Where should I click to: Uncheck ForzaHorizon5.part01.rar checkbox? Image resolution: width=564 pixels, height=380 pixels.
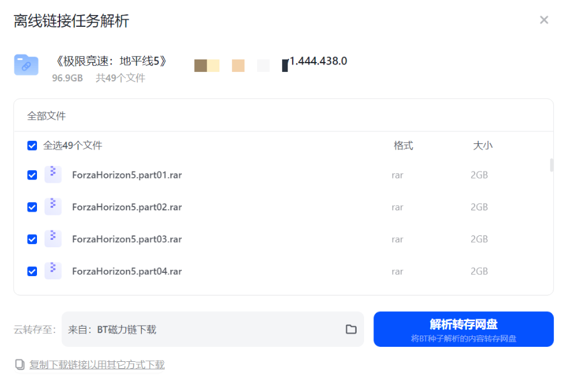[x=32, y=175]
